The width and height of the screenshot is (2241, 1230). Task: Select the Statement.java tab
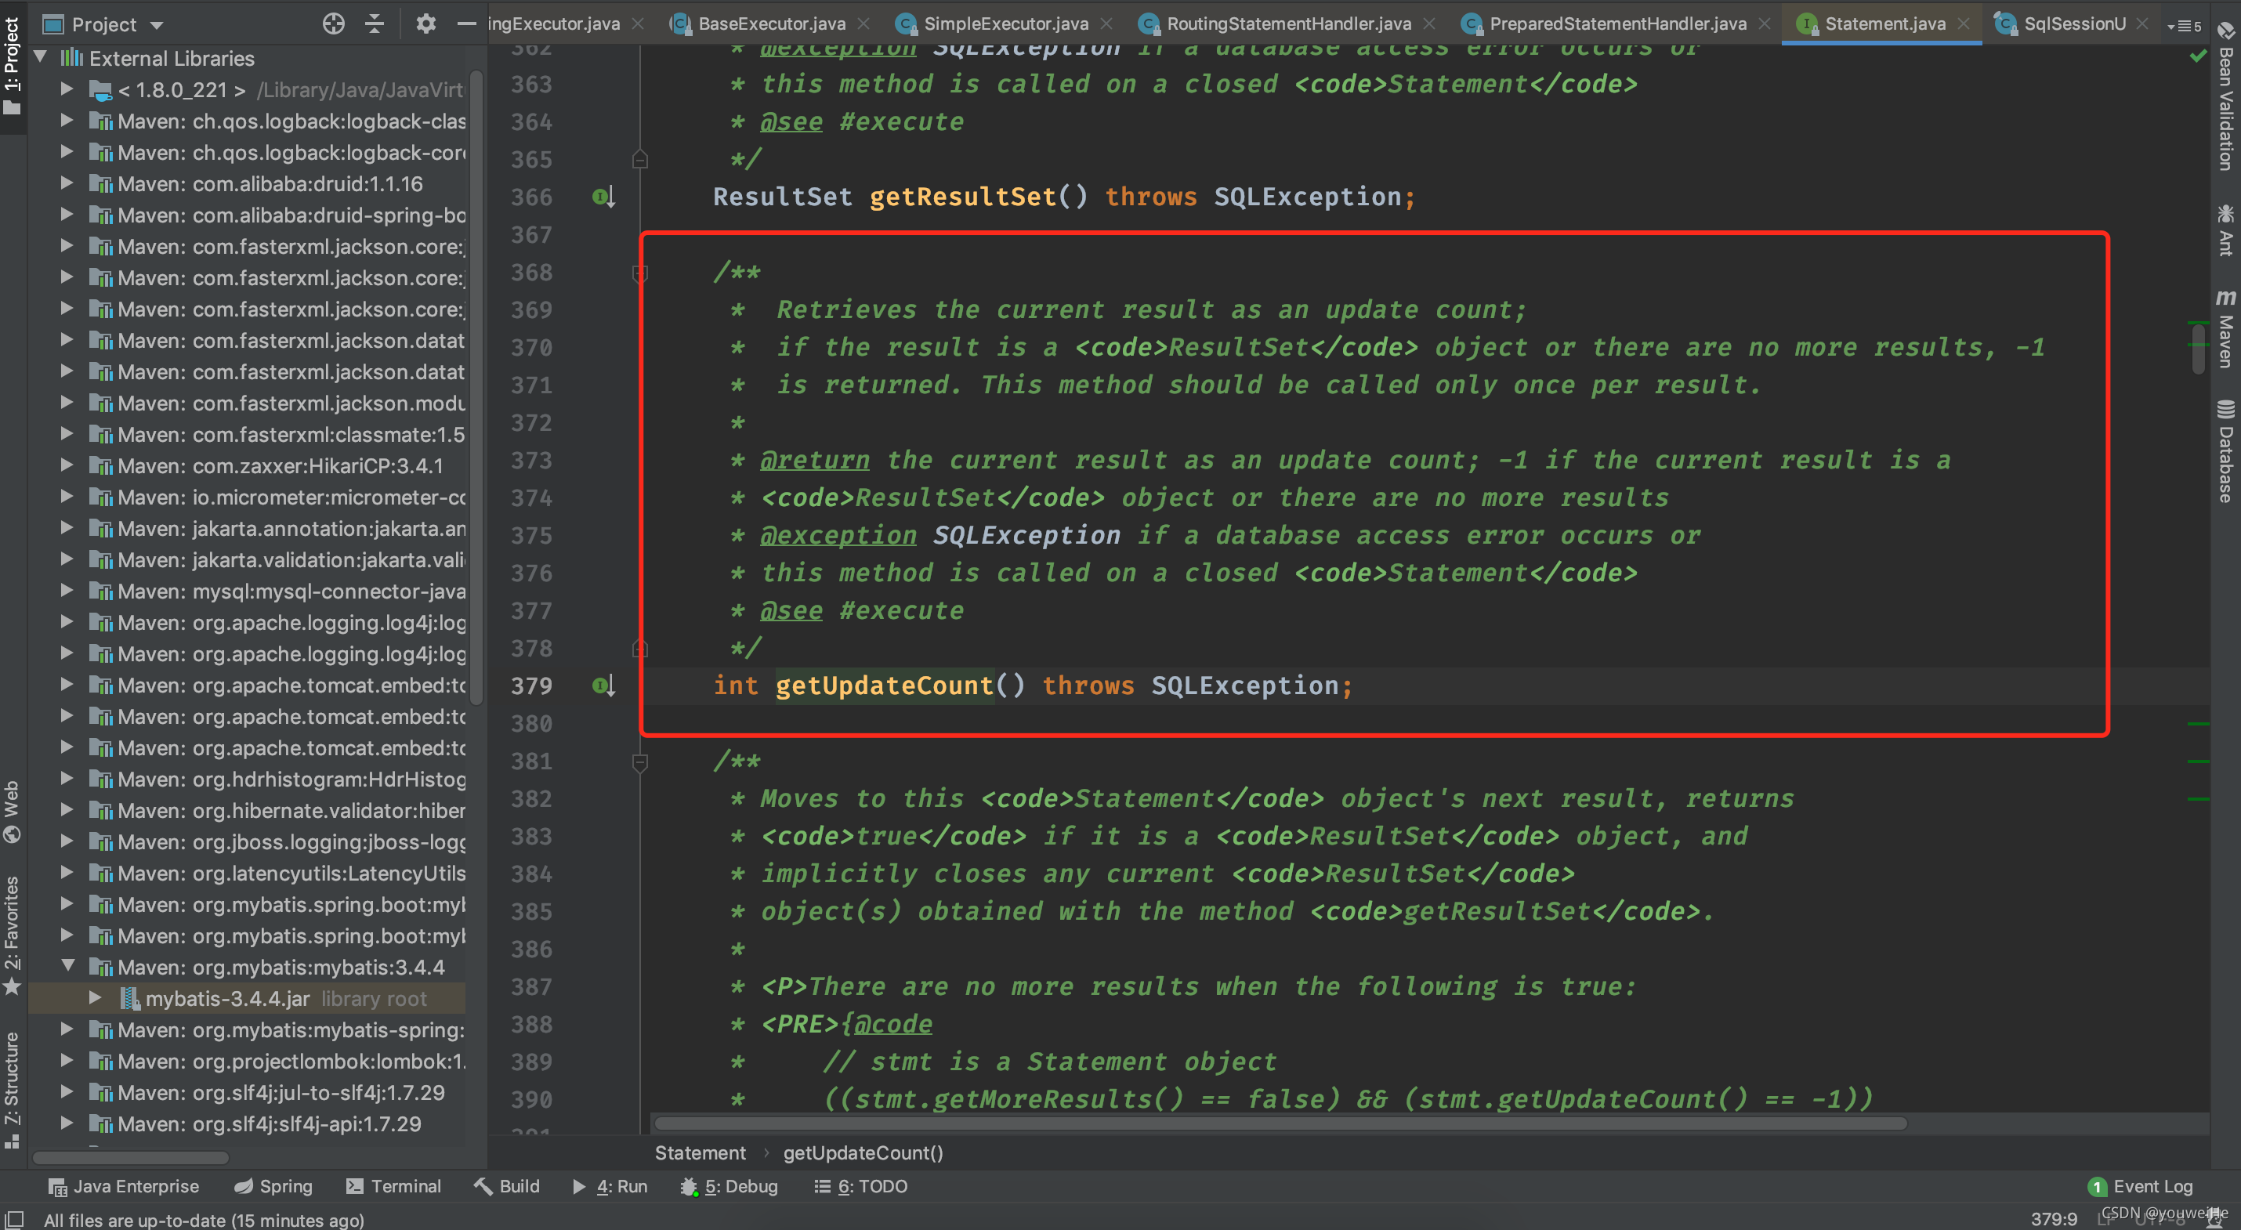coord(1885,24)
